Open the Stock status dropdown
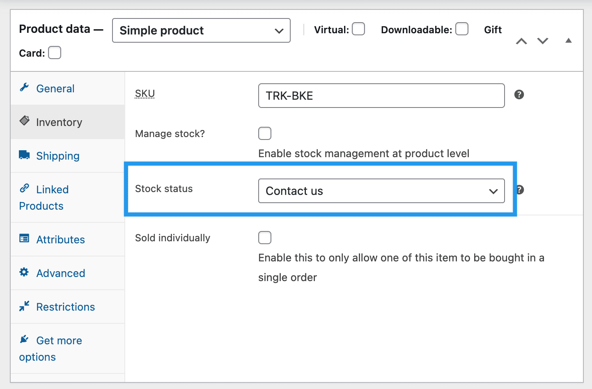 click(x=381, y=191)
